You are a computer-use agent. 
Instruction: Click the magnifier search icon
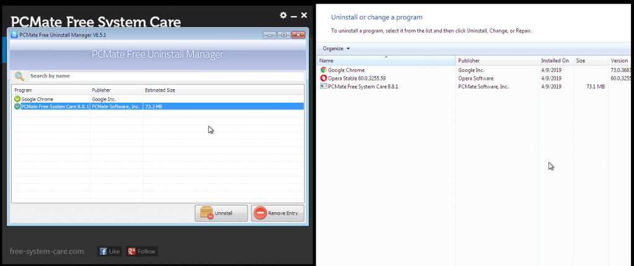[19, 76]
